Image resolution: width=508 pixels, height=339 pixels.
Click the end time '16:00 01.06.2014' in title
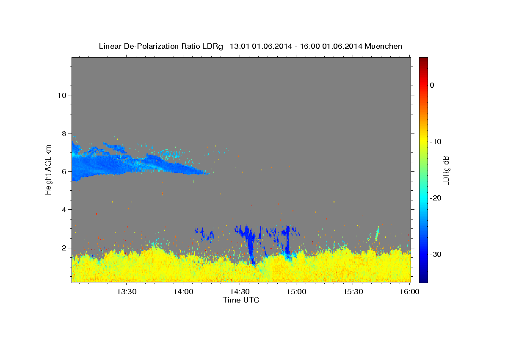[x=331, y=46]
